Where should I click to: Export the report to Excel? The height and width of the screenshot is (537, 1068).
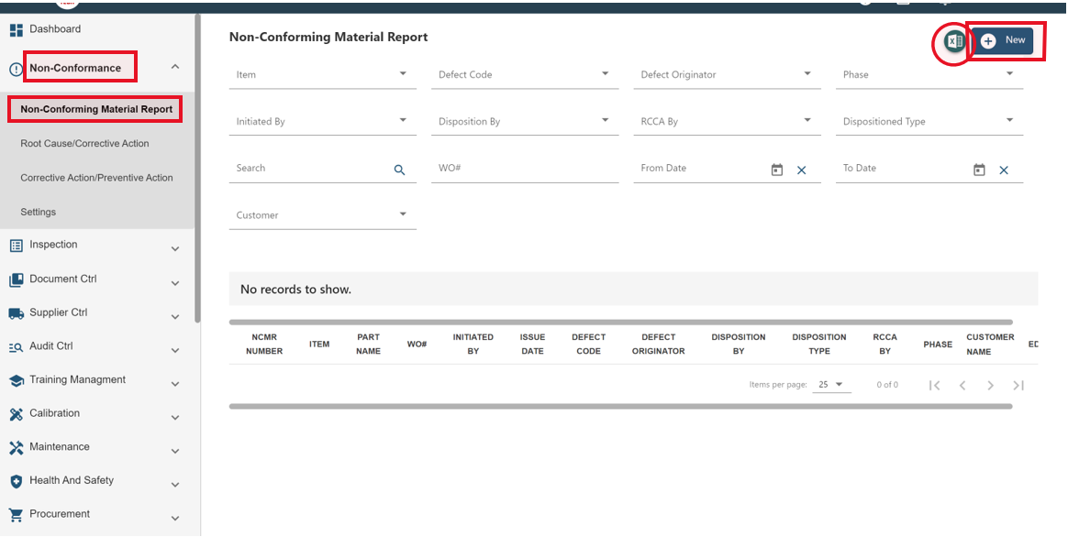tap(951, 41)
